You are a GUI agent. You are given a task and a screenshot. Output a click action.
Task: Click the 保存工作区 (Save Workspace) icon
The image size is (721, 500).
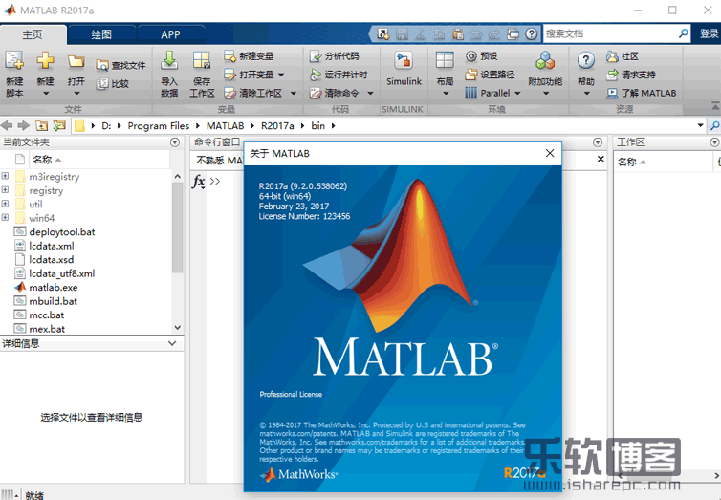pos(202,63)
